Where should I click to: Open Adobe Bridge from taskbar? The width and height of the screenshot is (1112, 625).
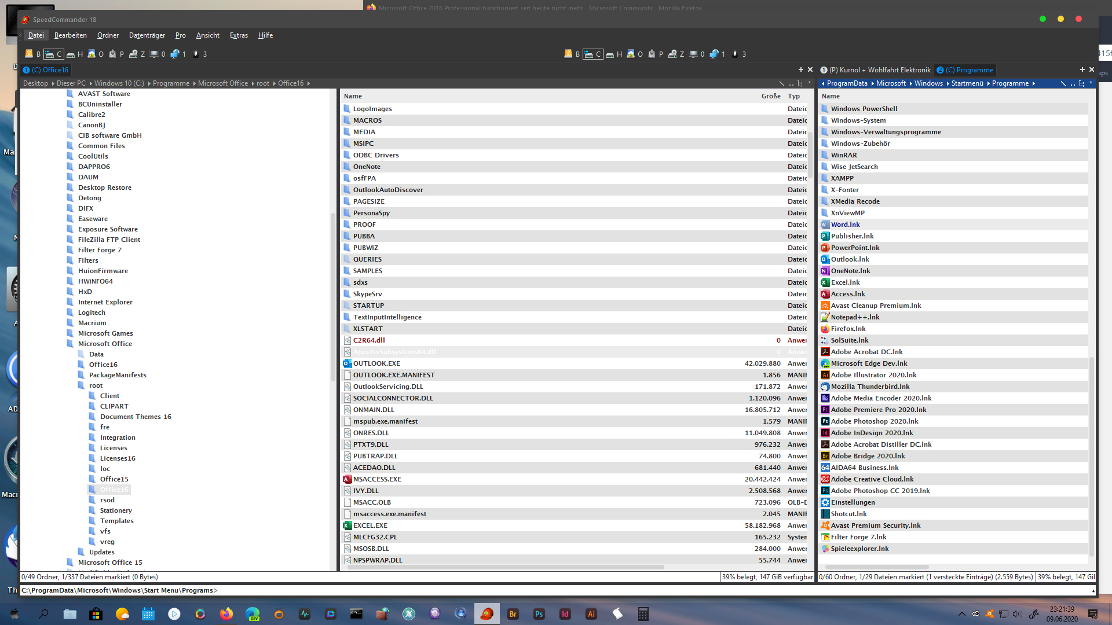tap(513, 614)
